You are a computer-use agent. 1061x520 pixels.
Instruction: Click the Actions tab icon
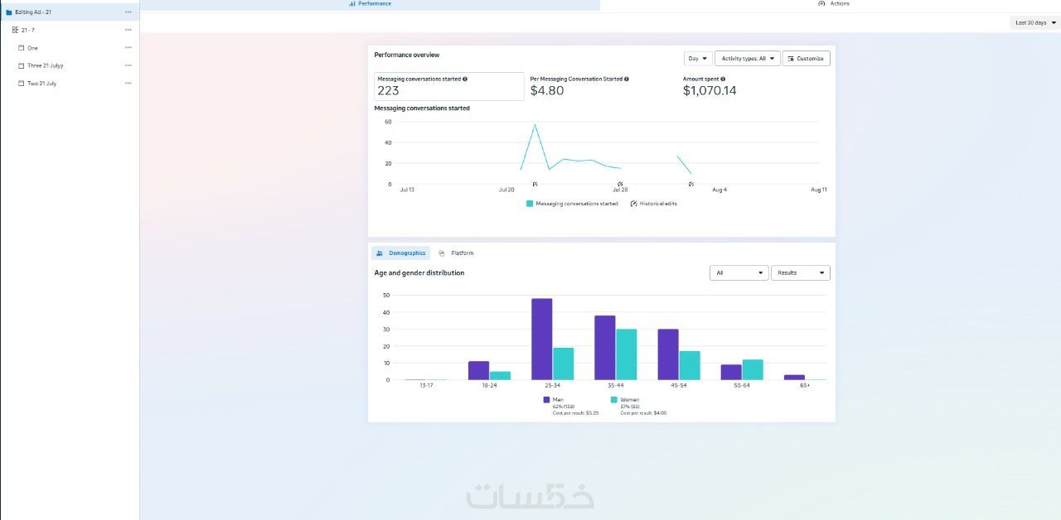pos(821,3)
